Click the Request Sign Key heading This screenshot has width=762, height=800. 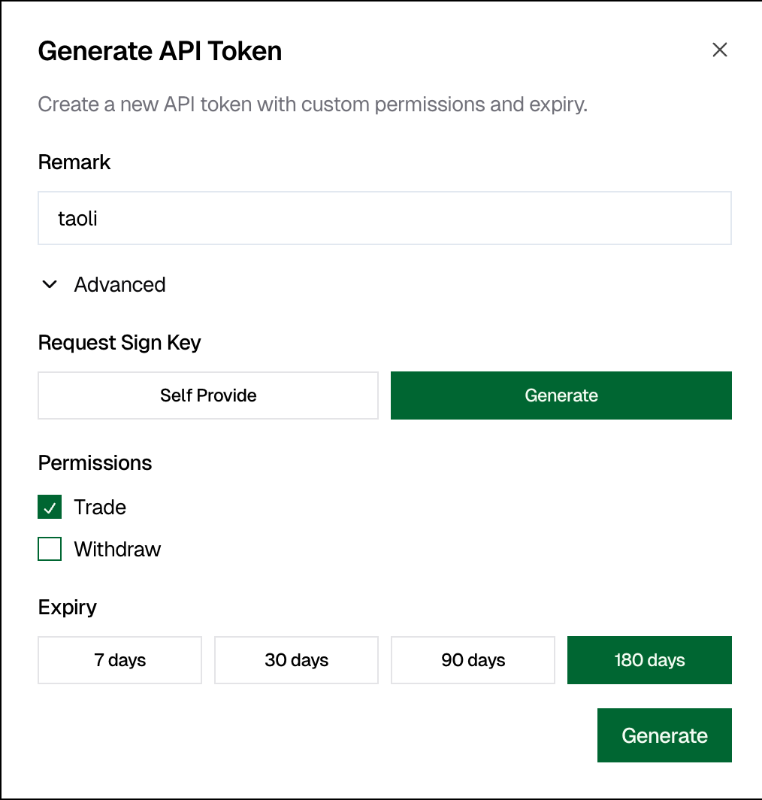(119, 343)
